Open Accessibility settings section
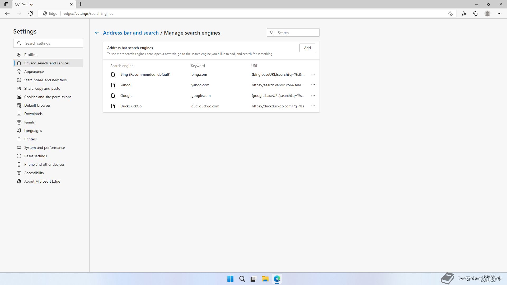Screen dimensions: 507x285 (48, 173)
